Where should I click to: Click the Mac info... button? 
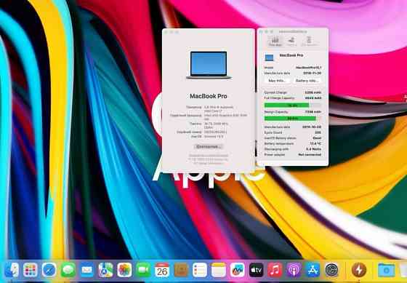pos(277,81)
